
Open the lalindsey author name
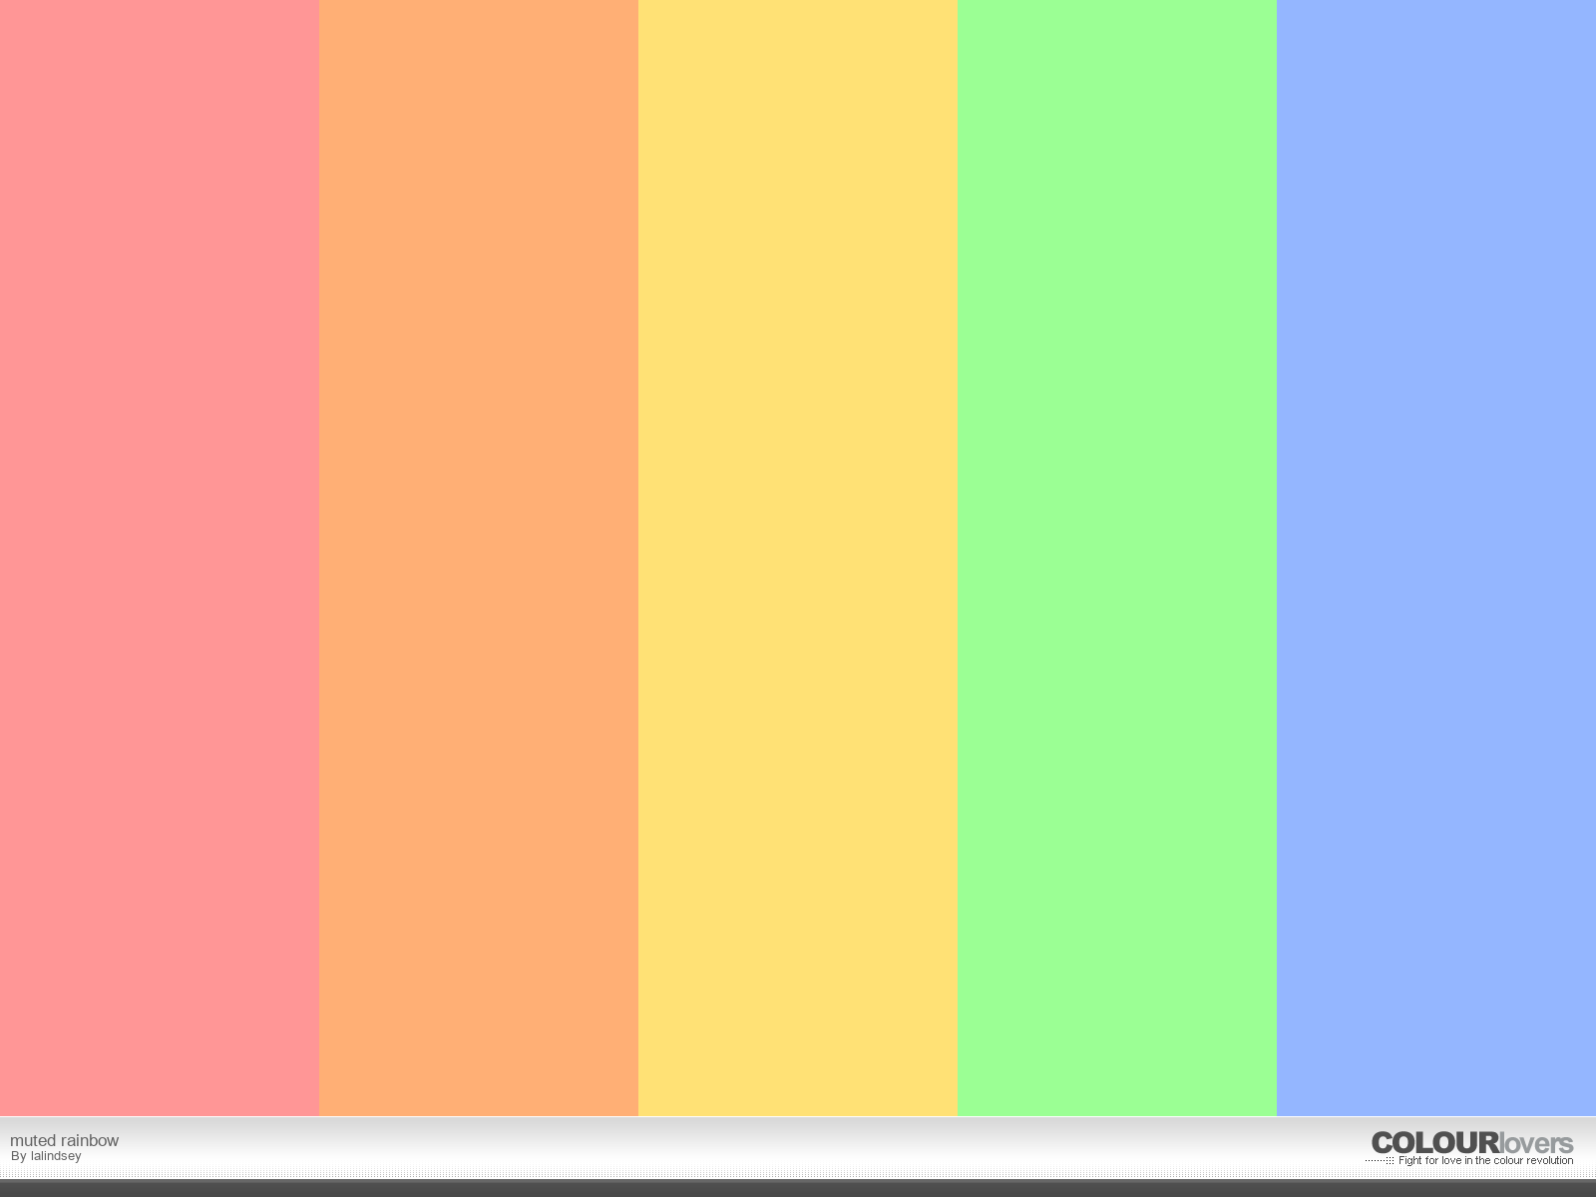pos(56,1156)
